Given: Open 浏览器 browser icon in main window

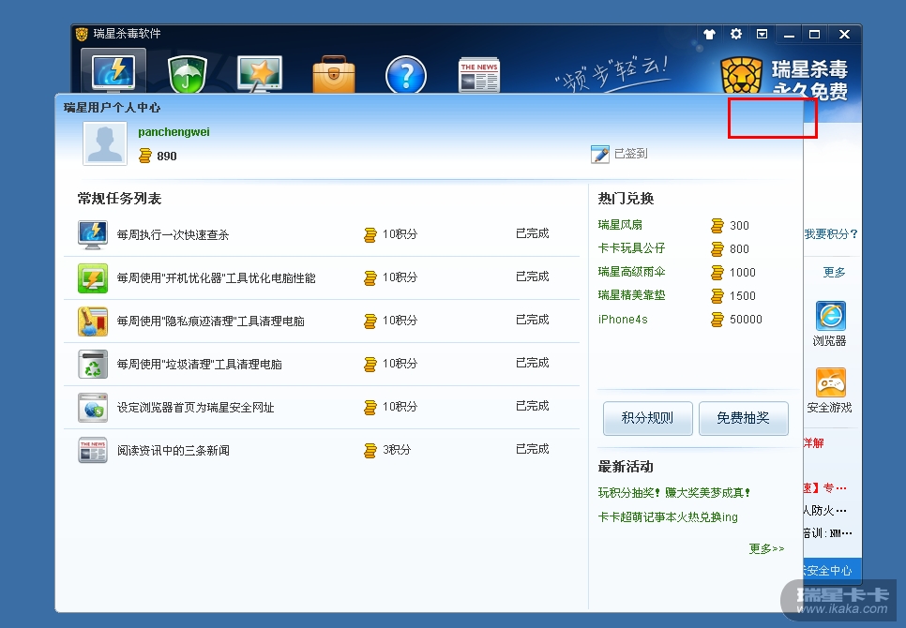Looking at the screenshot, I should 830,316.
